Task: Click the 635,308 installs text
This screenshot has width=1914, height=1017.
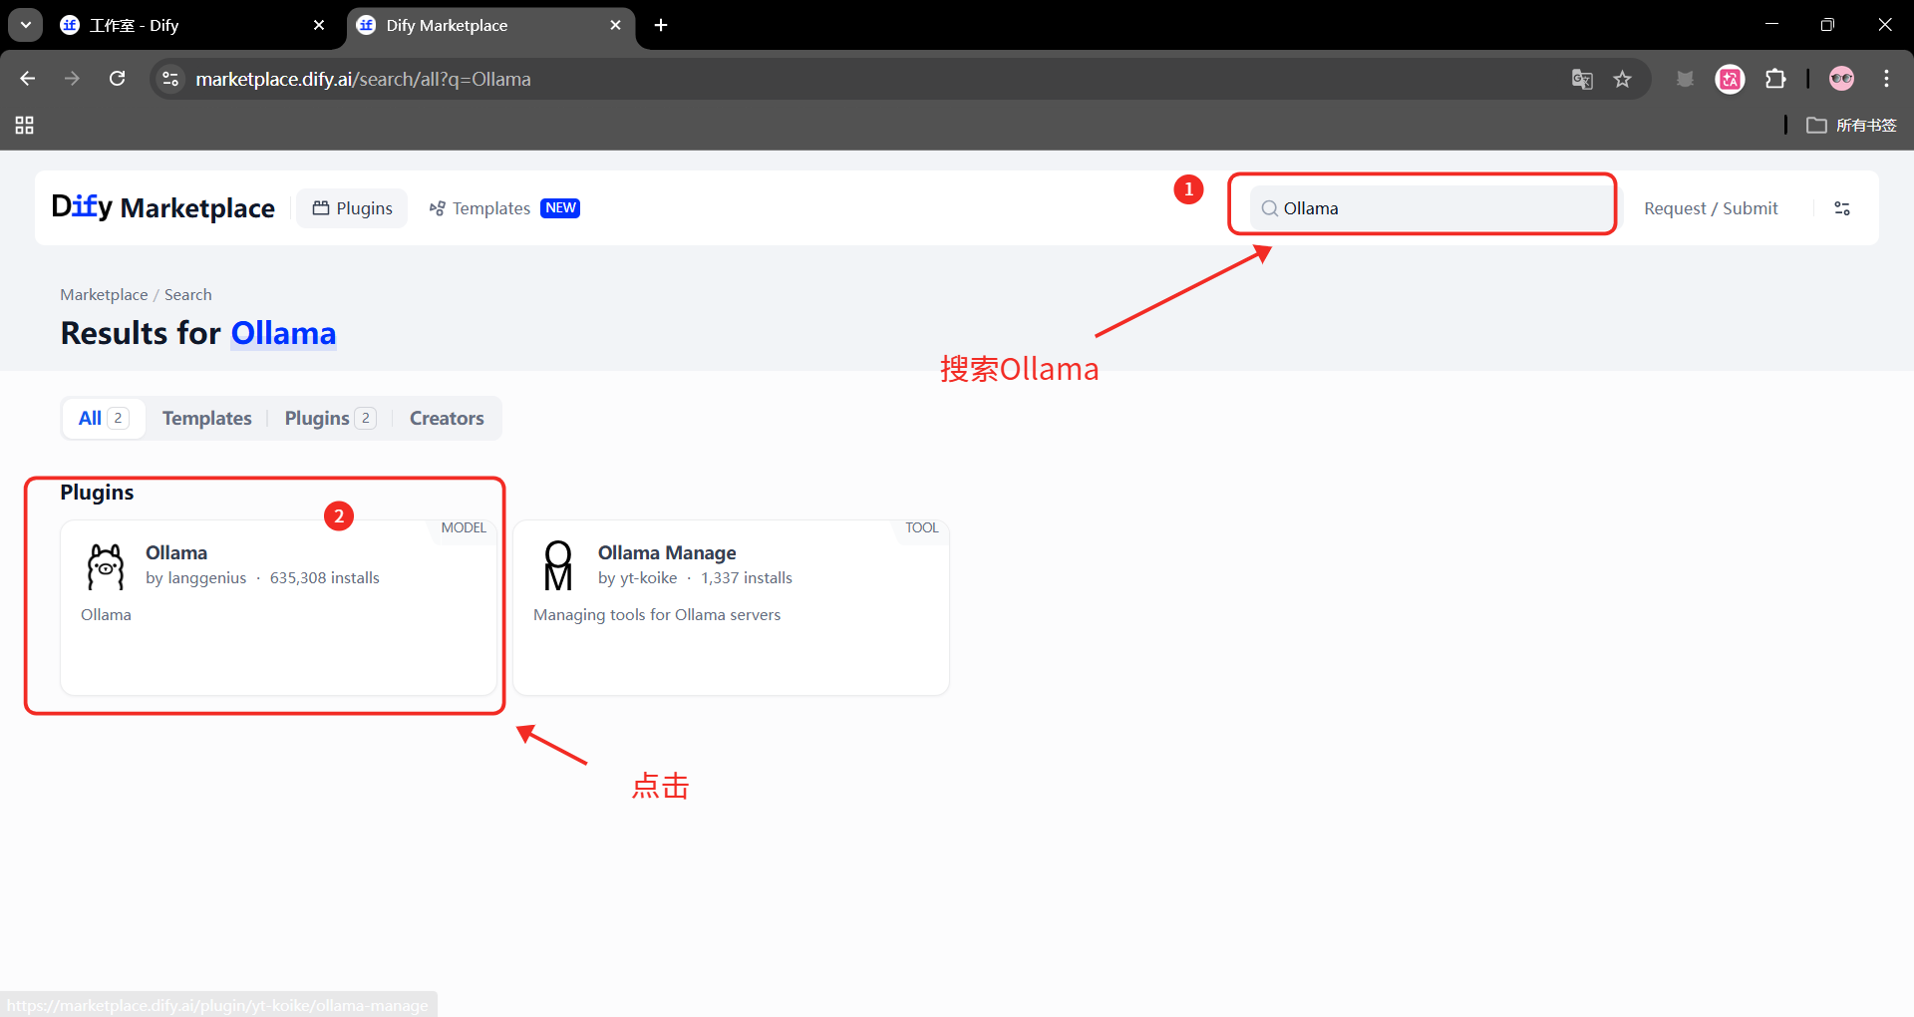Action: [325, 578]
